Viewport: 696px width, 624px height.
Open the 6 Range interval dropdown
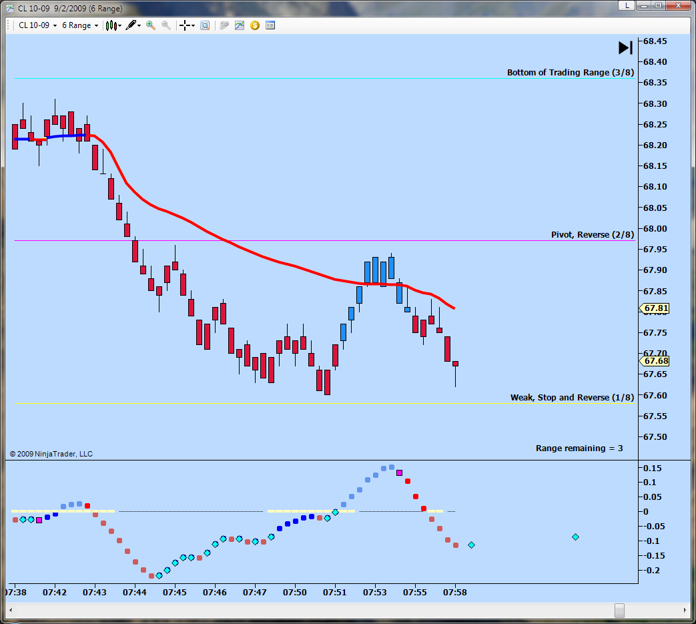click(x=80, y=25)
